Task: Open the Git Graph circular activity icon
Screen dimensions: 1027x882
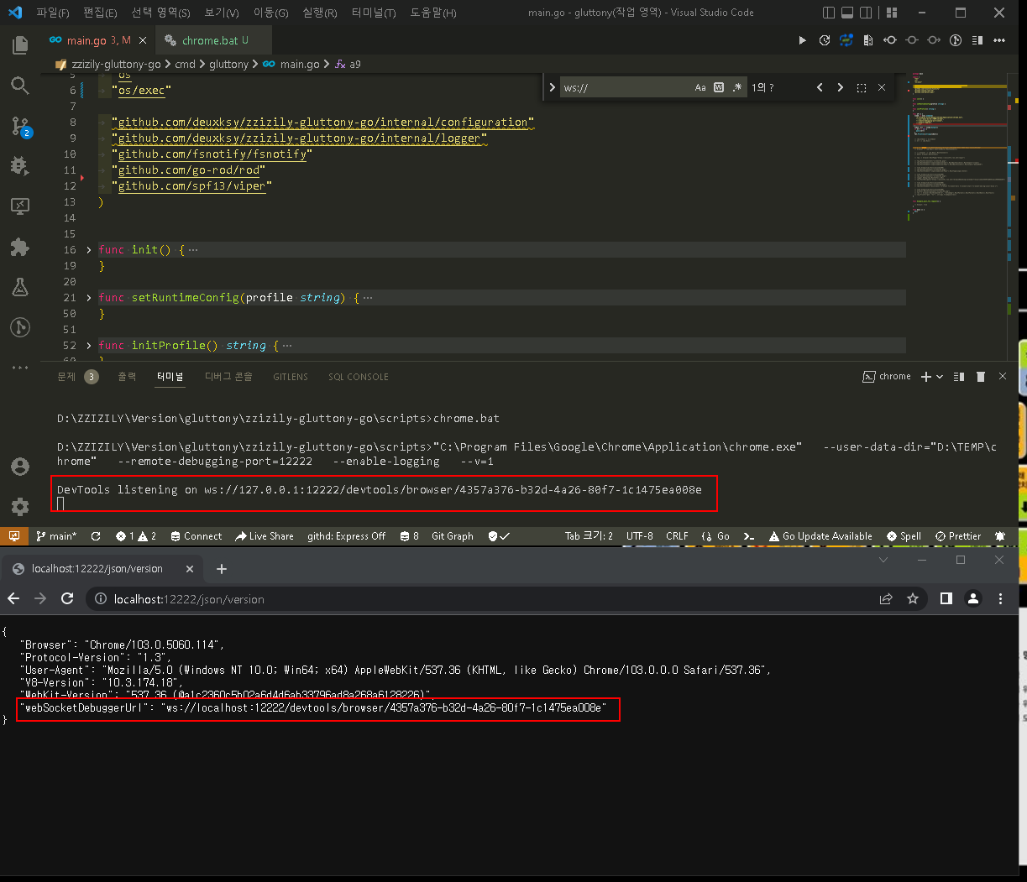Action: (20, 327)
